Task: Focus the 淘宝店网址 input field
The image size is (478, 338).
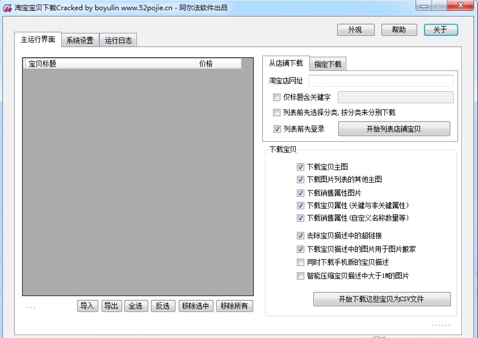Action: 380,81
